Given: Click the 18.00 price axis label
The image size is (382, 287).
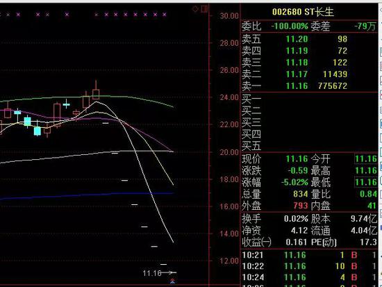Looking at the screenshot, I should coord(229,180).
